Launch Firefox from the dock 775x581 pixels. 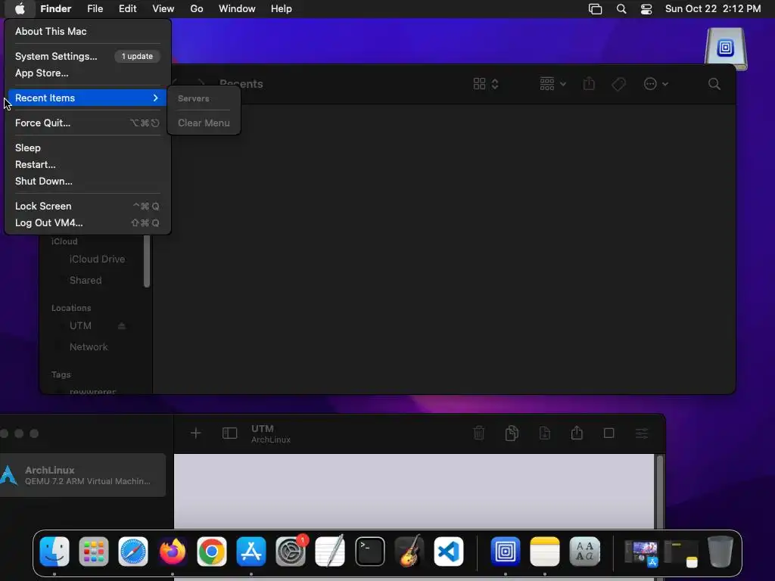173,551
